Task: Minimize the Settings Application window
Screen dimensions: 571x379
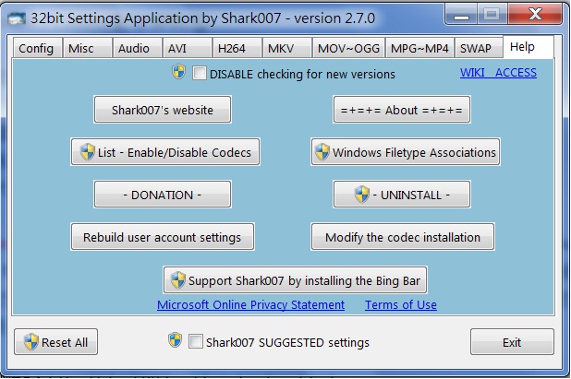Action: pyautogui.click(x=461, y=15)
